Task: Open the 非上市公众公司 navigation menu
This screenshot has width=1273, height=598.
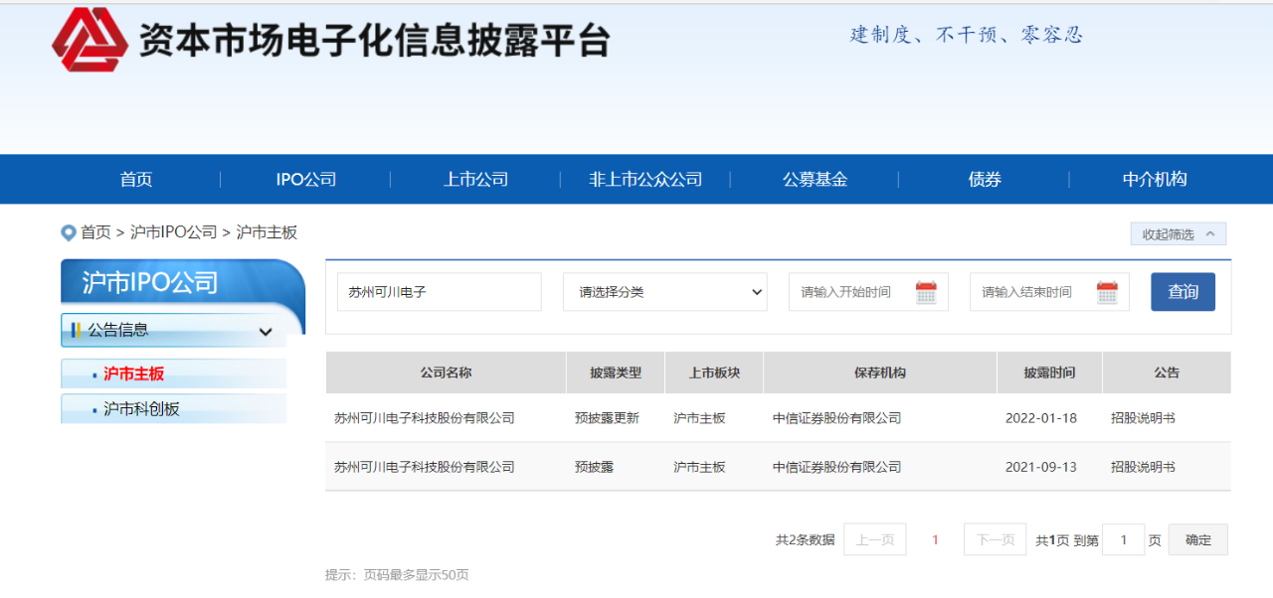Action: [x=645, y=180]
